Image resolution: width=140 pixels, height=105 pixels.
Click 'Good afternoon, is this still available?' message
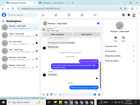[x=61, y=43]
